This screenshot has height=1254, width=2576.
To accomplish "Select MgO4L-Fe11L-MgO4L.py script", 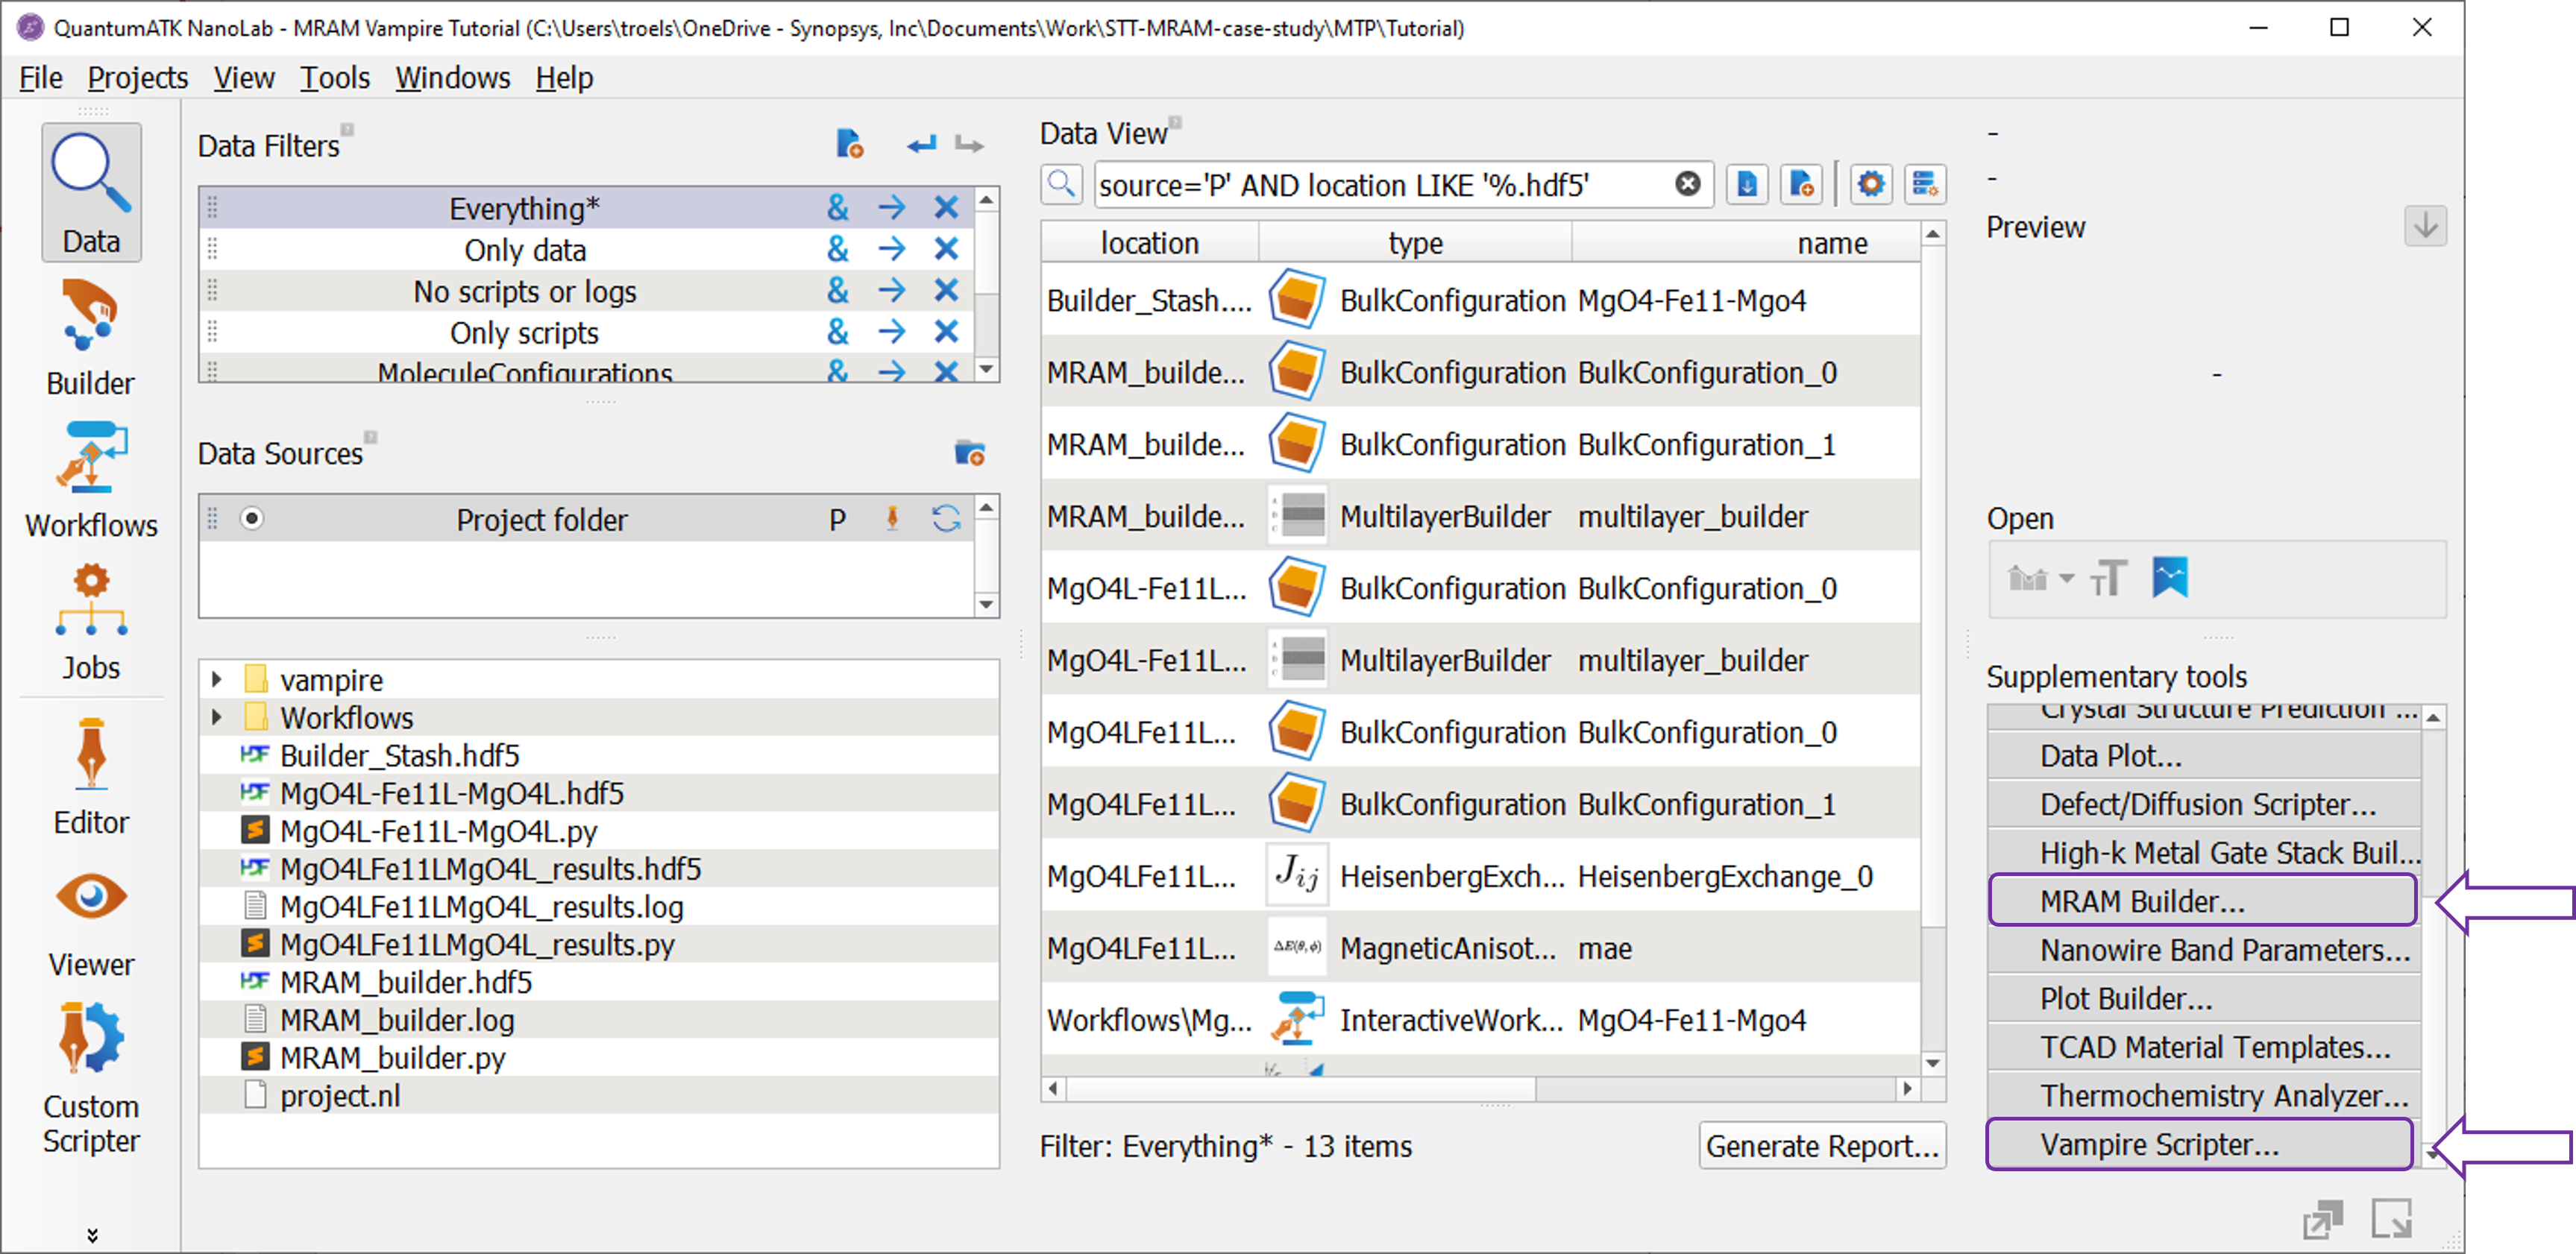I will pyautogui.click(x=438, y=831).
